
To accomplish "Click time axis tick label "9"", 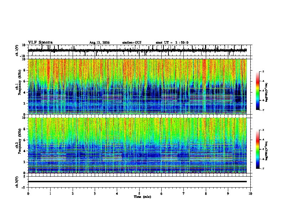I will click(228, 194).
